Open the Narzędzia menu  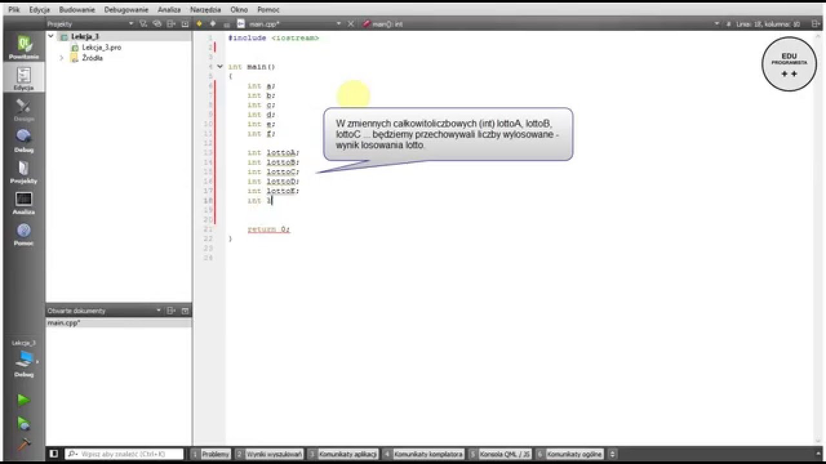[205, 10]
